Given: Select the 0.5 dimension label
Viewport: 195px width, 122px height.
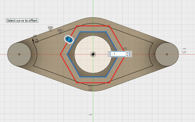Looking at the screenshot, I should pyautogui.click(x=90, y=88).
